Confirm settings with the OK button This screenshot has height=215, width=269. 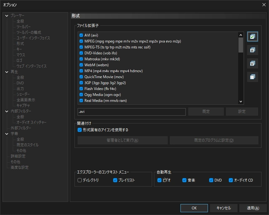[194, 208]
